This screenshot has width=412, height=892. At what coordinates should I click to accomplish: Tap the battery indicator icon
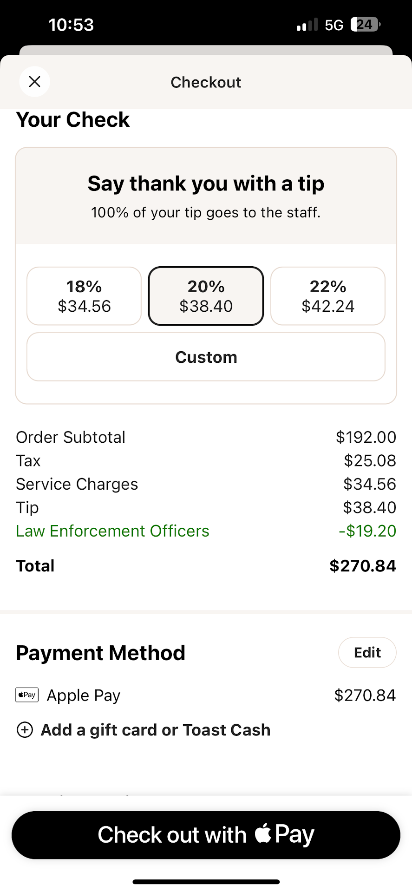point(366,25)
